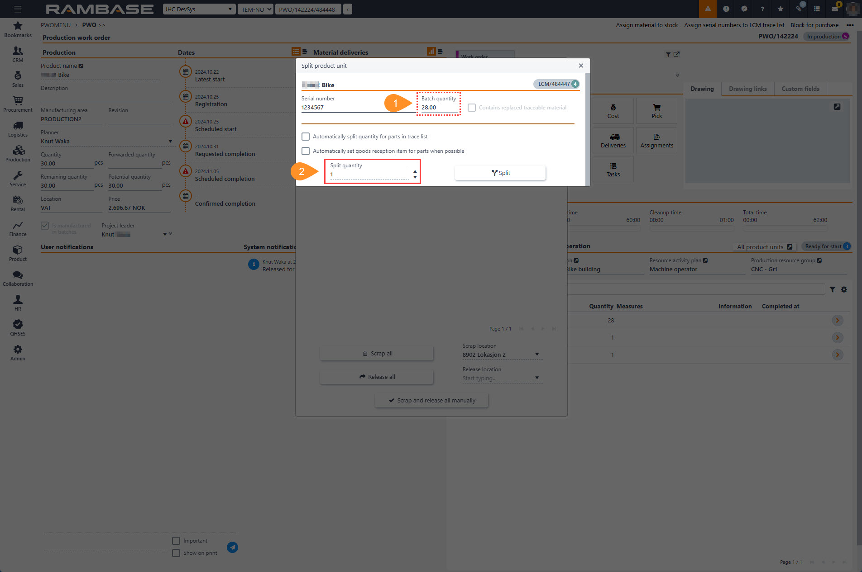The width and height of the screenshot is (862, 572).
Task: Click the Split button
Action: pos(500,173)
